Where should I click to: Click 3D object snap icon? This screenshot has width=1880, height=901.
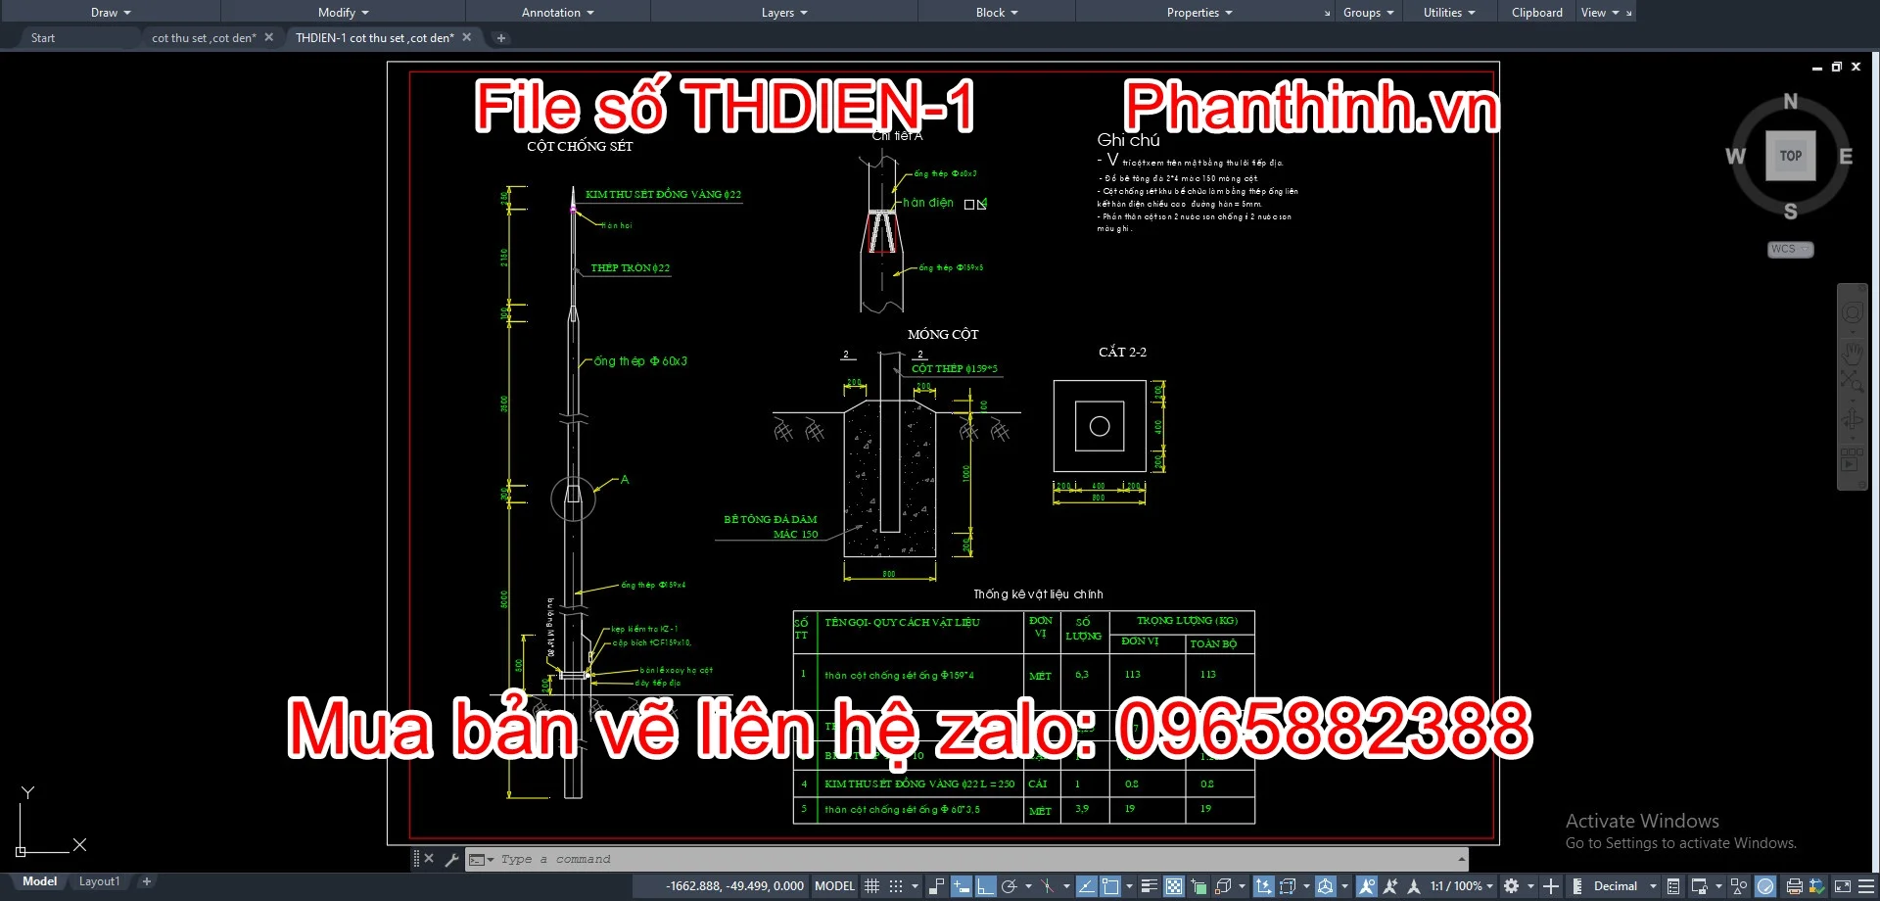coord(1223,886)
